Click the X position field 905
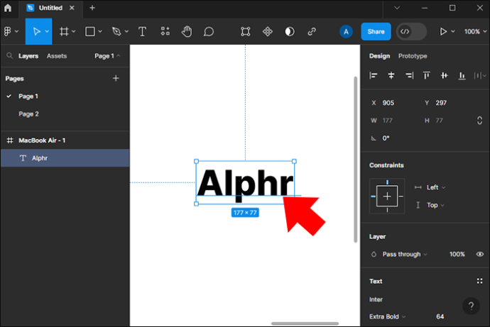This screenshot has height=327, width=490. pyautogui.click(x=393, y=103)
